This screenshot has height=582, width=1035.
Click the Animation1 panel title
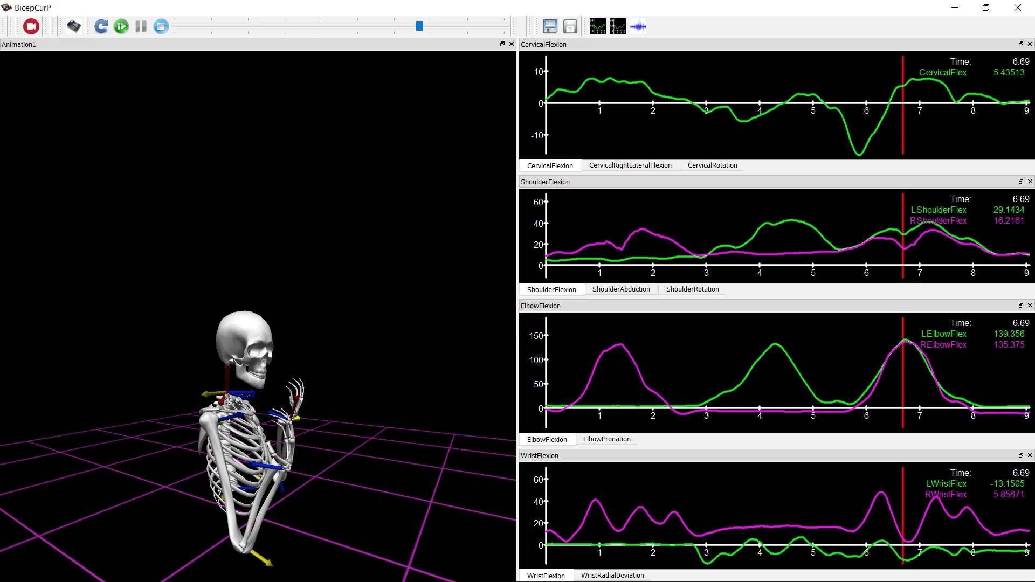[19, 44]
